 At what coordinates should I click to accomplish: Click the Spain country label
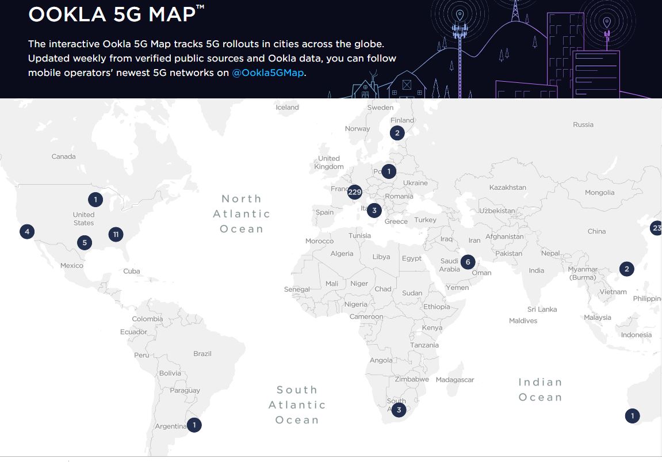coord(324,212)
